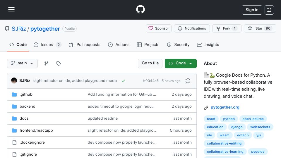View the star count badge 90
The height and width of the screenshot is (158, 281).
[x=268, y=28]
